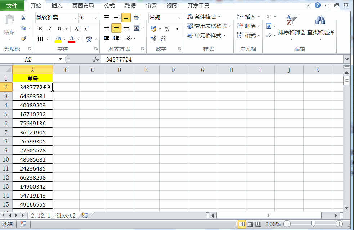
Task: Expand the formula bar chevron
Action: tap(347, 59)
